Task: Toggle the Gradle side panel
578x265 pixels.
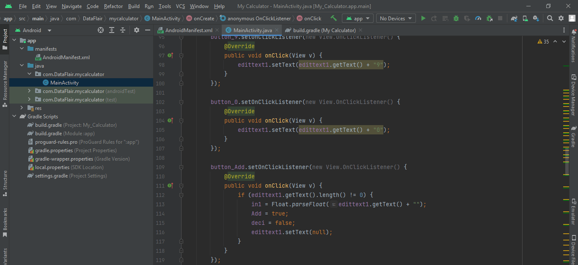Action: pos(573,137)
